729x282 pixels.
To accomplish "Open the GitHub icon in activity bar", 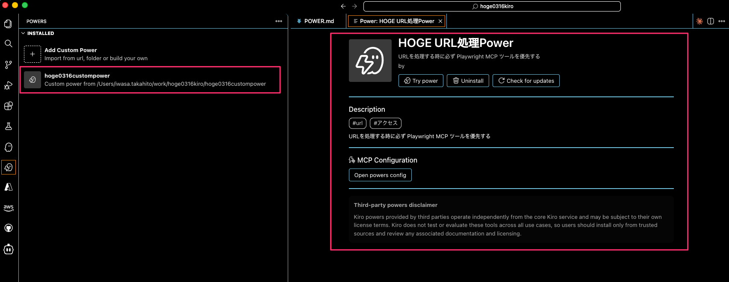I will click(x=8, y=228).
